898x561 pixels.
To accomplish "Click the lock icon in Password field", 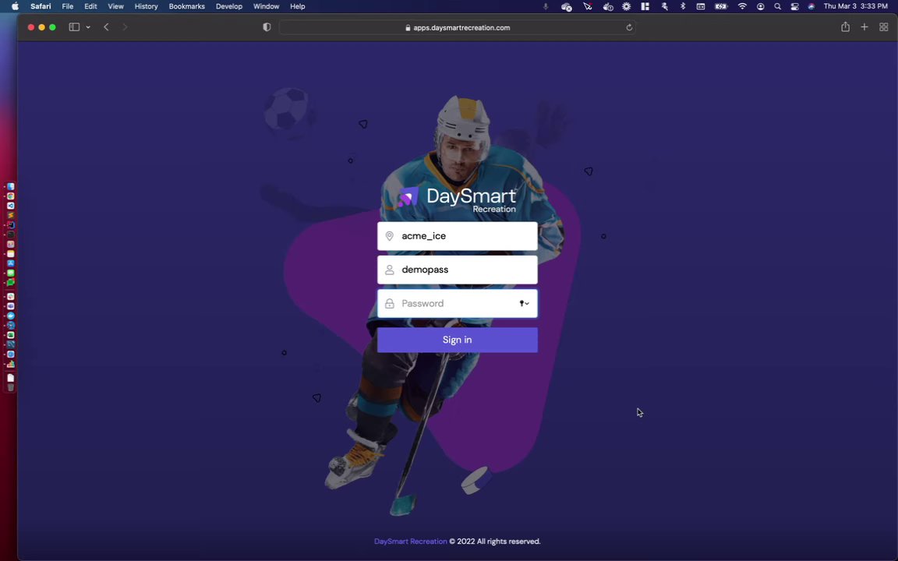I will click(x=390, y=303).
